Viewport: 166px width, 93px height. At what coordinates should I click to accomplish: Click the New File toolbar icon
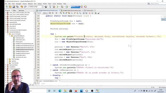click(7, 7)
